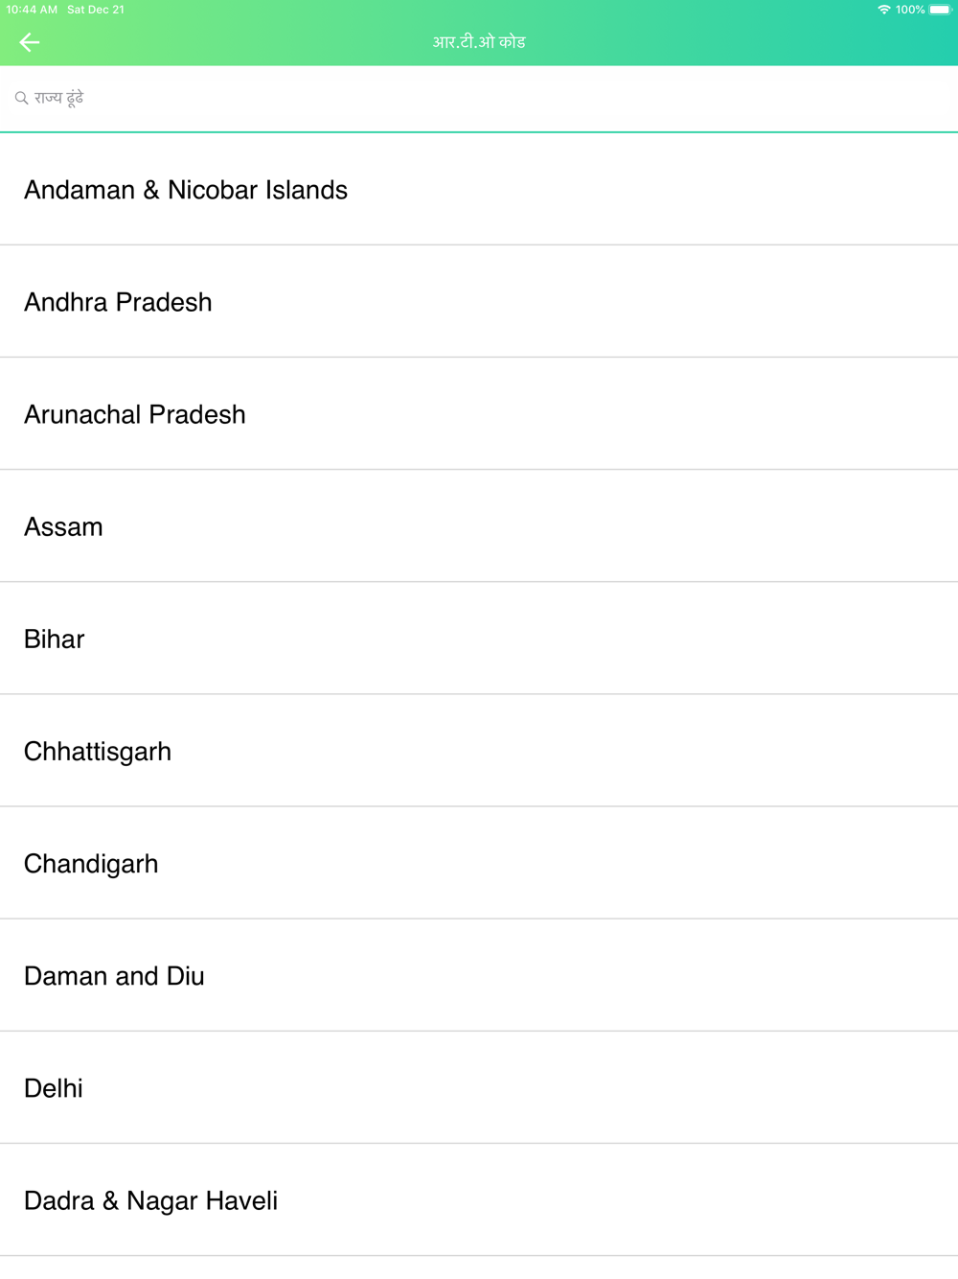
Task: Open Andhra Pradesh RTO codes
Action: click(479, 302)
